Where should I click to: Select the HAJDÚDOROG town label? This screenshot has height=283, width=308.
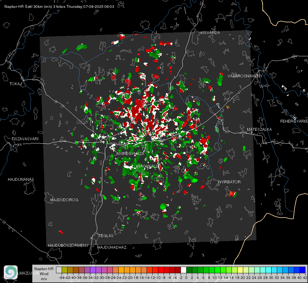point(64,200)
